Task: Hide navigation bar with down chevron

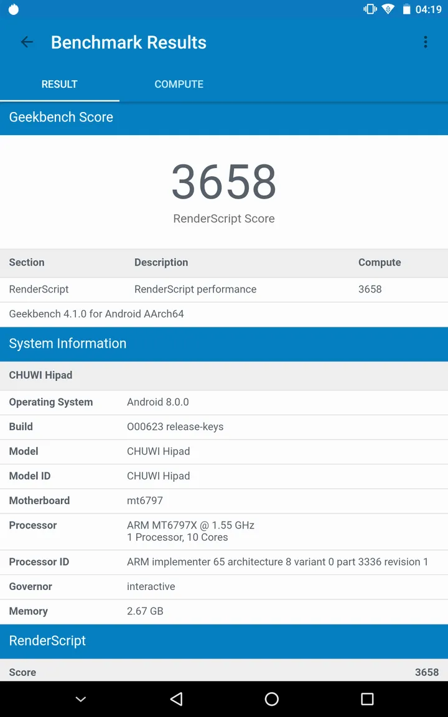Action: [81, 699]
